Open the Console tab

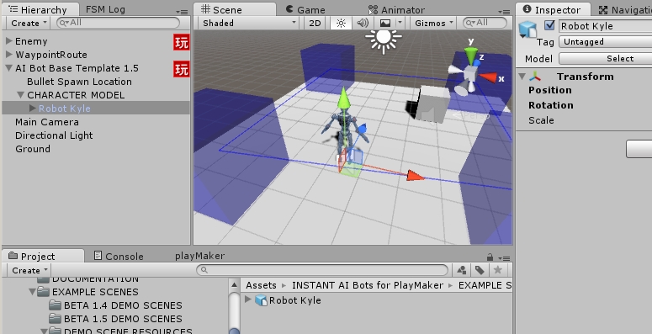coord(119,257)
